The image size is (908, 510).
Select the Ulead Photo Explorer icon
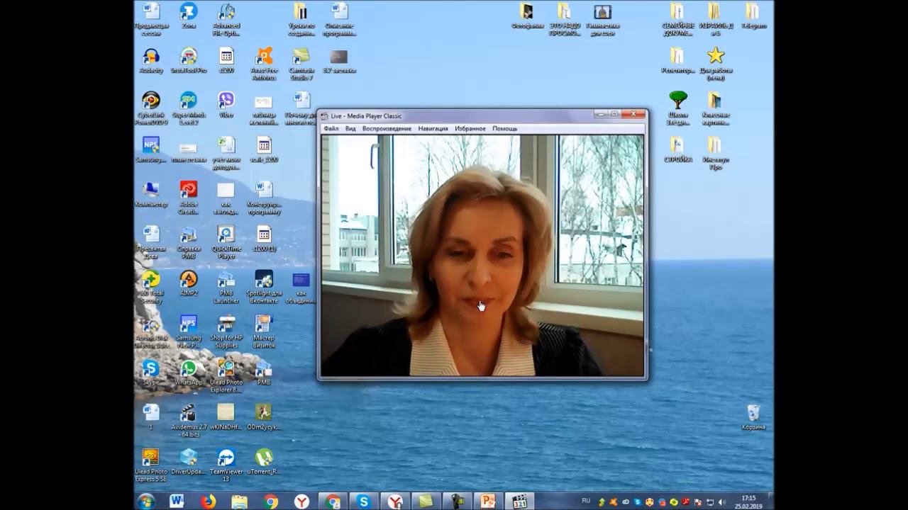point(226,376)
